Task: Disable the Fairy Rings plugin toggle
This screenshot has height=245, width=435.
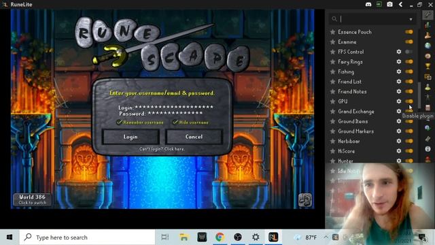Action: point(409,62)
